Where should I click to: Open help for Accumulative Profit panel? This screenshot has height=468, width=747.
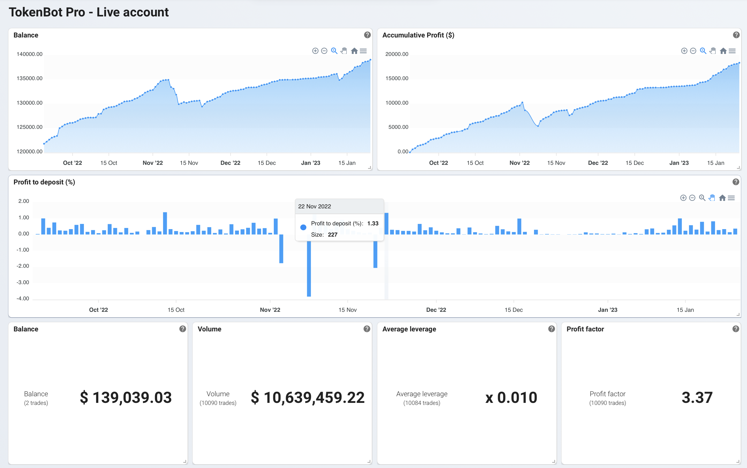736,35
